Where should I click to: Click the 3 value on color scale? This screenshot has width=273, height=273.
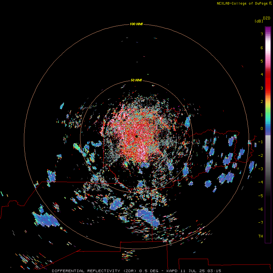[x=262, y=88]
